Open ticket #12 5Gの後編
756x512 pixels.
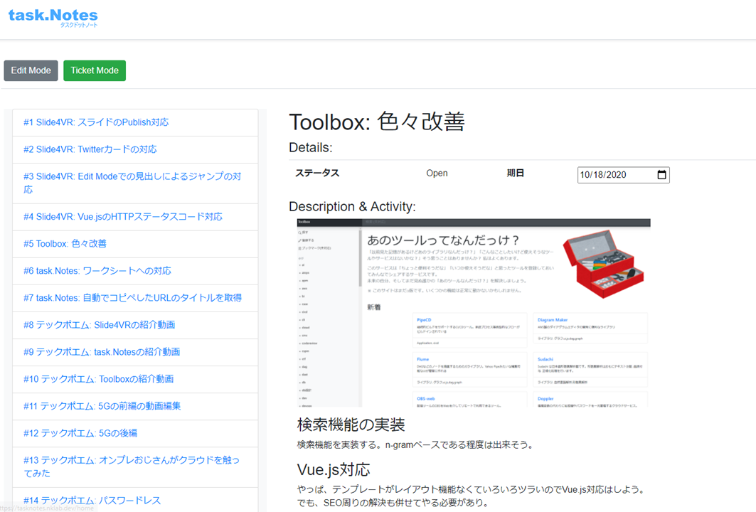[x=135, y=433]
